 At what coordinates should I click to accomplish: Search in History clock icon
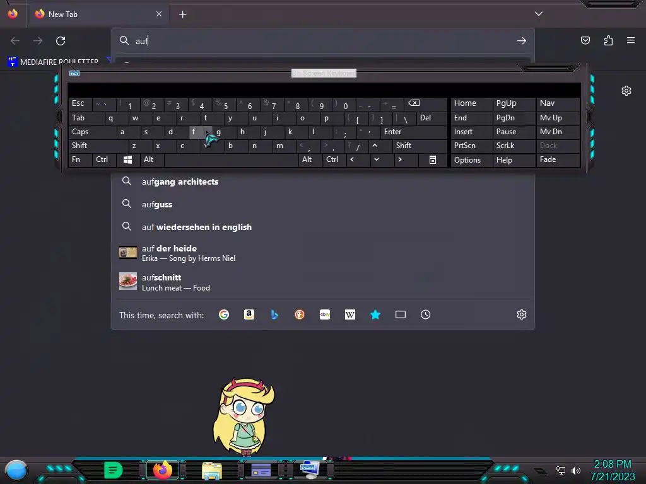tap(426, 315)
